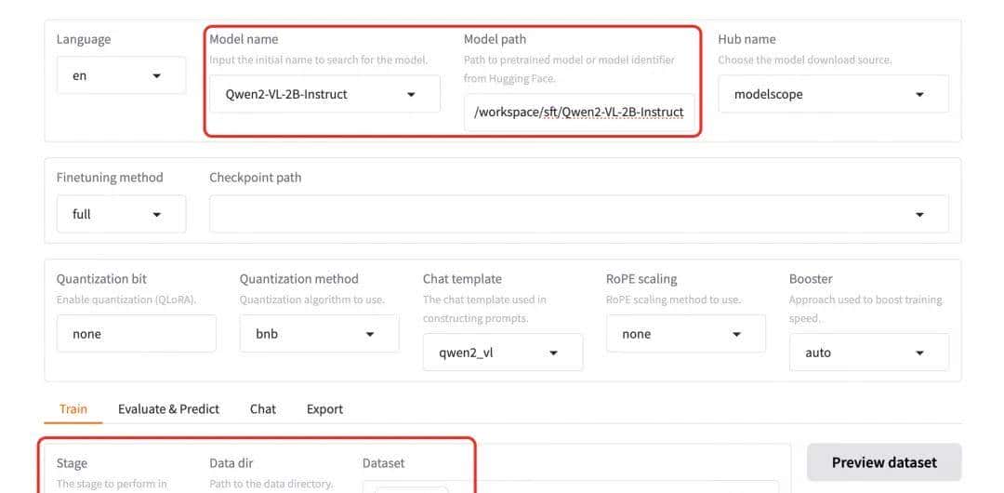Click the Model name dropdown arrow

point(411,94)
